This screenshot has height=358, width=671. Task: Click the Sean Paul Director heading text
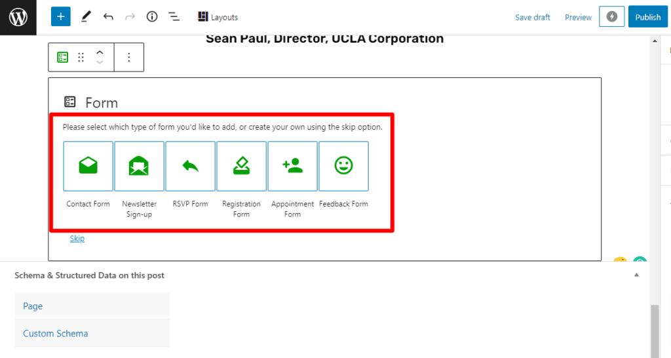(324, 39)
